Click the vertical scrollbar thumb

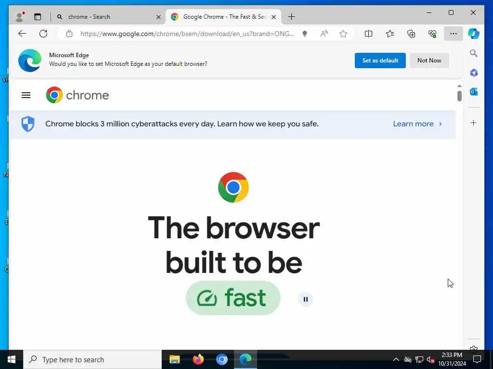click(x=459, y=96)
